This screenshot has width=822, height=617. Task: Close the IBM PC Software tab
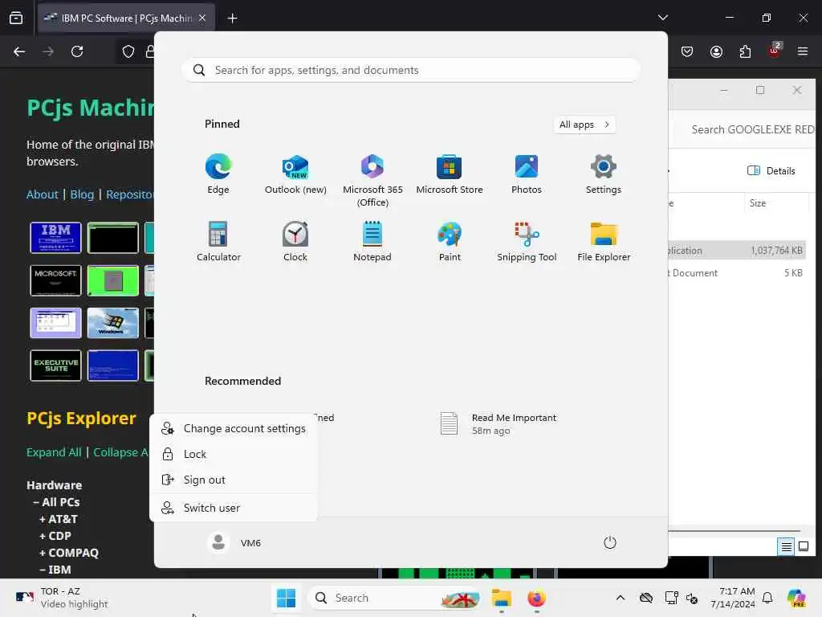coord(202,18)
